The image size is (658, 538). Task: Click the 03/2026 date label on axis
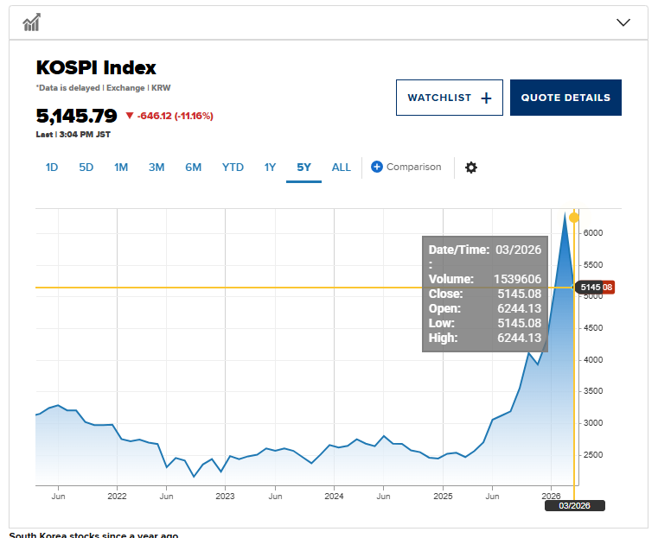coord(574,506)
